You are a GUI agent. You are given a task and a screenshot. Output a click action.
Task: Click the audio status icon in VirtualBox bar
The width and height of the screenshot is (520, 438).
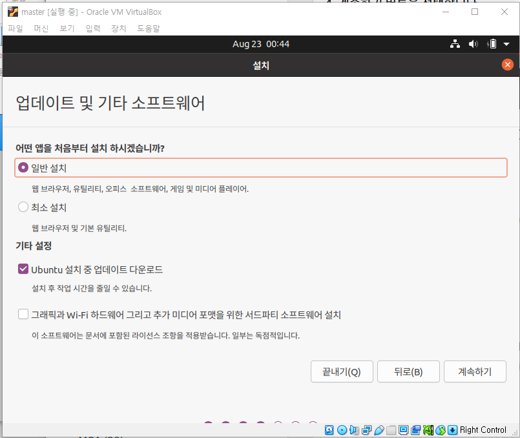[x=354, y=430]
